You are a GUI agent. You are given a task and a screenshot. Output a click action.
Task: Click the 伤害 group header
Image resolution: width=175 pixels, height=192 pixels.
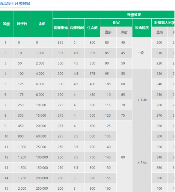pos(116,23)
